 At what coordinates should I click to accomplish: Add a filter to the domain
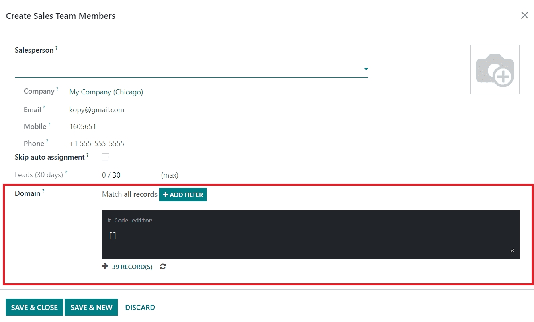point(183,195)
